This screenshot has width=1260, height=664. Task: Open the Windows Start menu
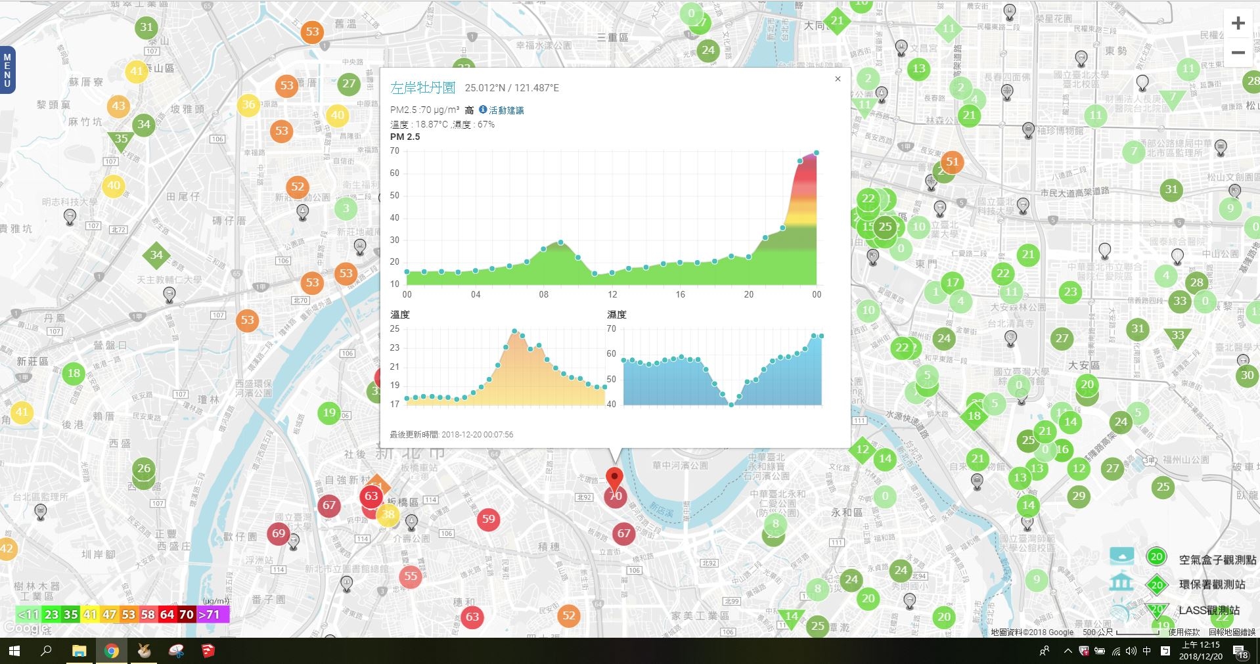pos(14,651)
